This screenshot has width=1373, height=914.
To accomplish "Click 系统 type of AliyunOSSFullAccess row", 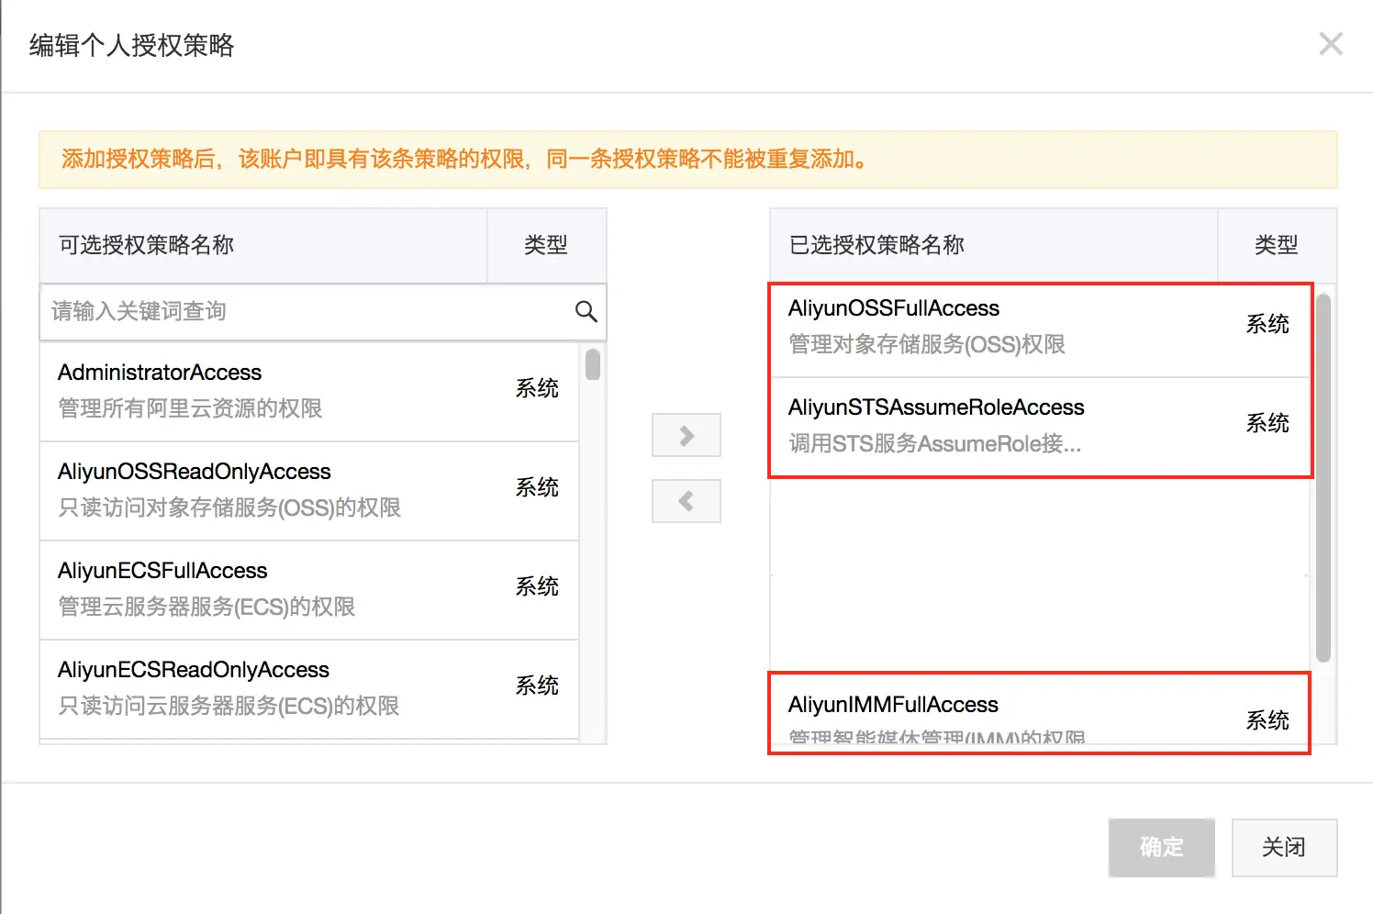I will (1267, 324).
